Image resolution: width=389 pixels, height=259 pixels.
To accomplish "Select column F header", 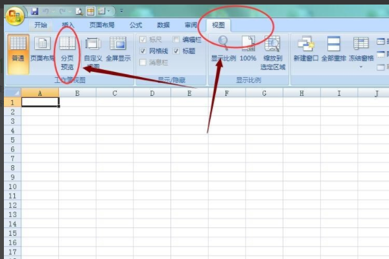I will pos(227,93).
